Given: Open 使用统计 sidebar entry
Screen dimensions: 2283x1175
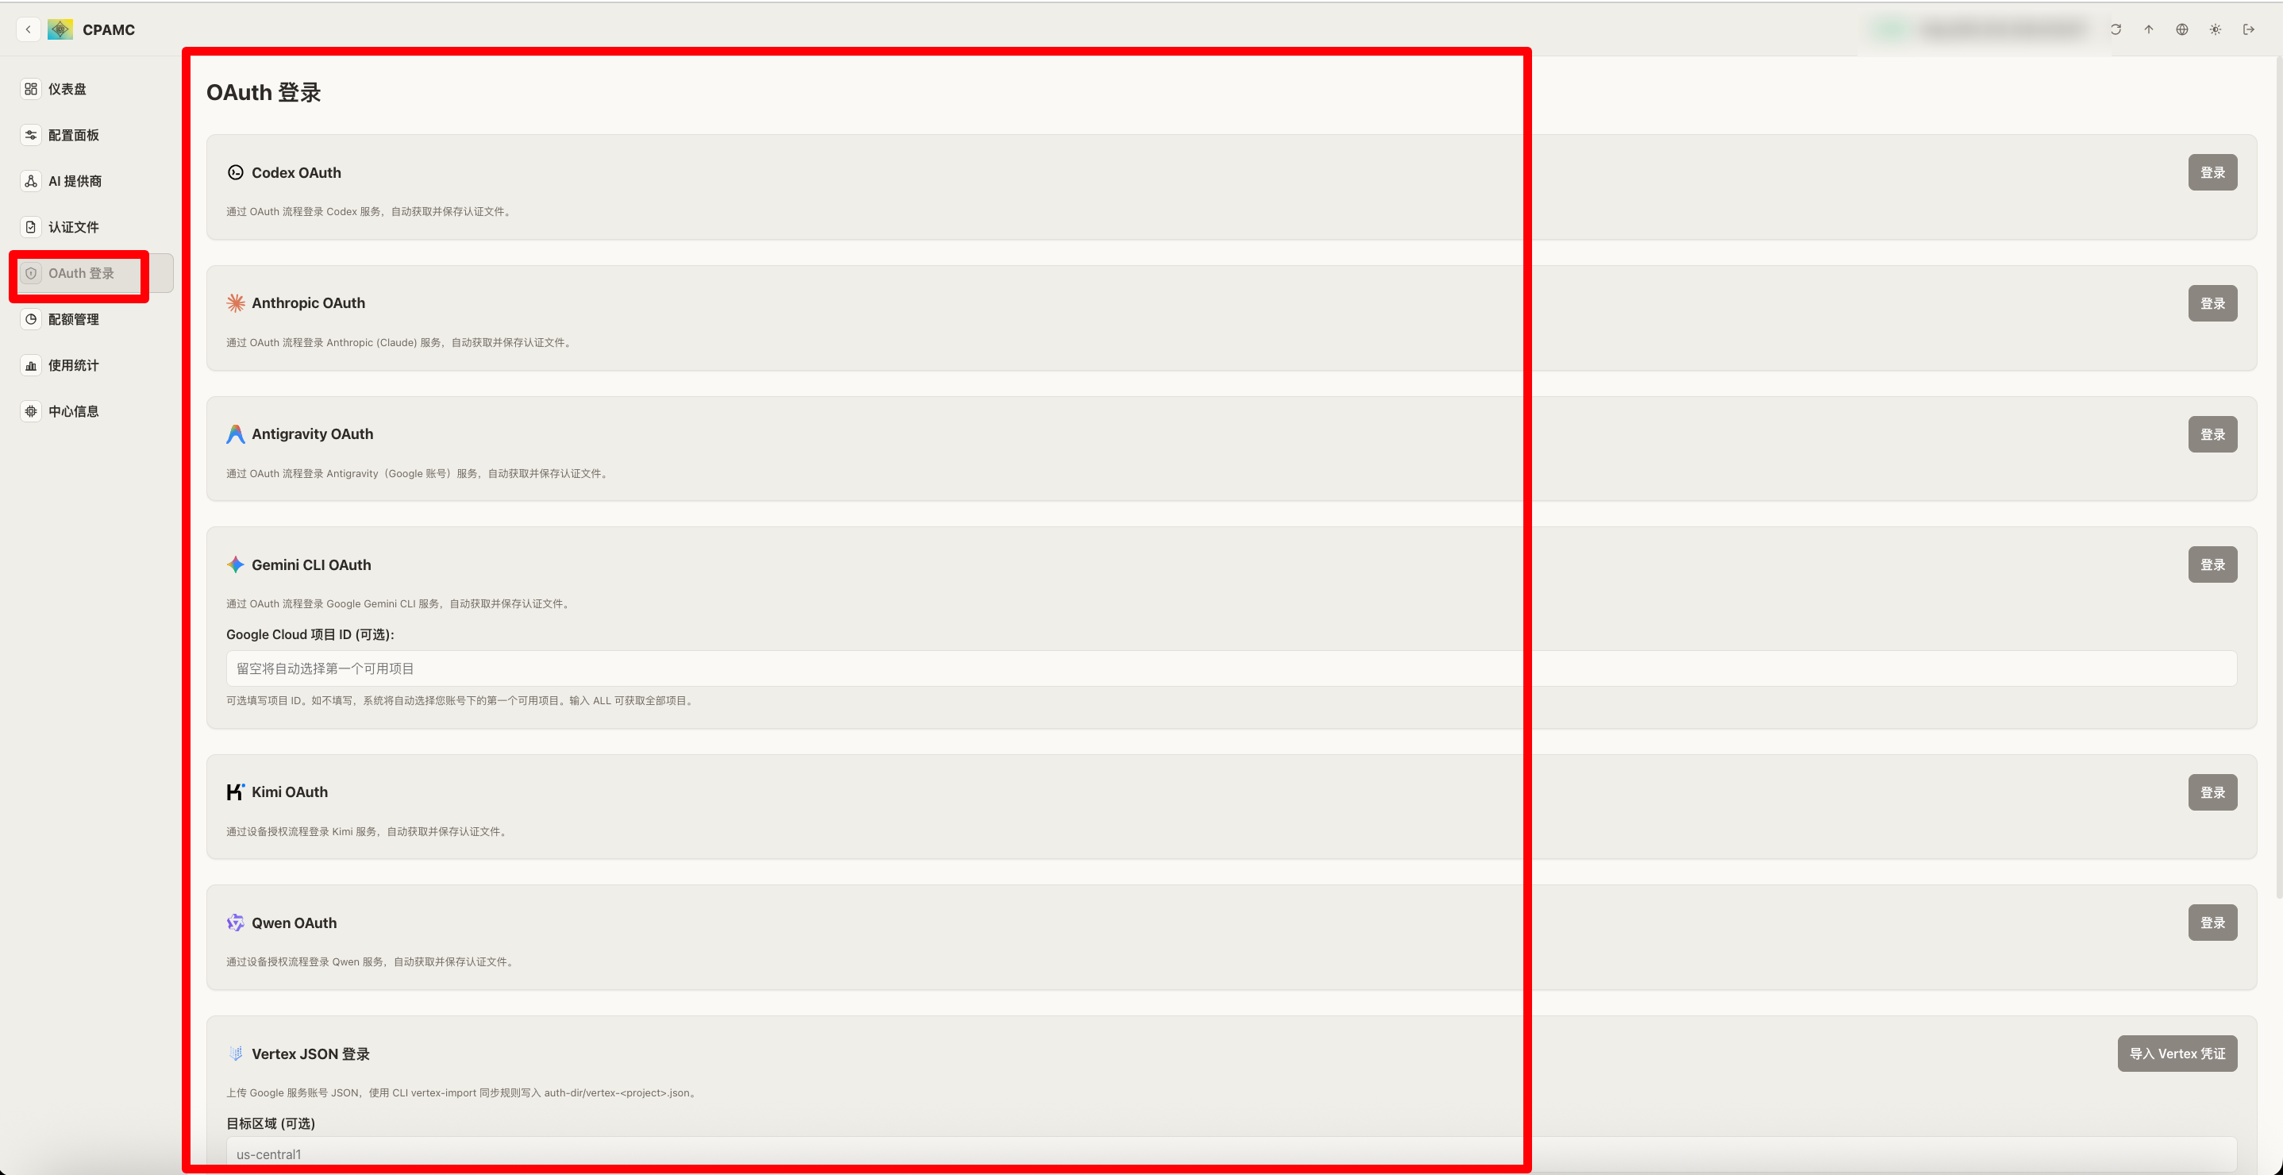Looking at the screenshot, I should pyautogui.click(x=74, y=365).
